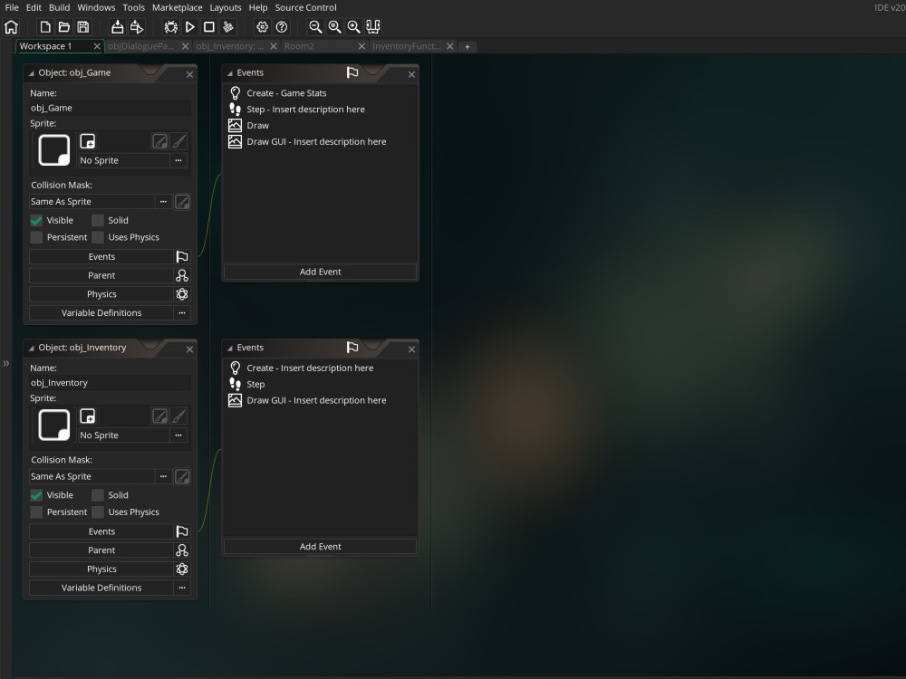Open Physics button for obj_Inventory
The image size is (906, 679).
pyautogui.click(x=101, y=569)
